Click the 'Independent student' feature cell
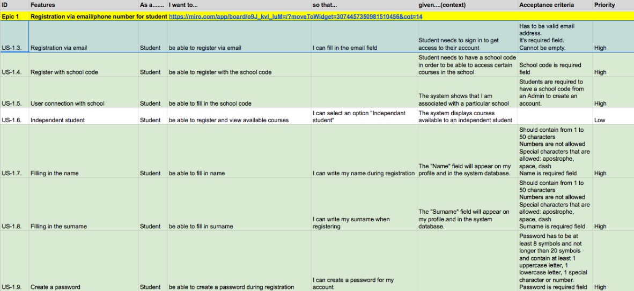634x291 pixels. [x=84, y=116]
